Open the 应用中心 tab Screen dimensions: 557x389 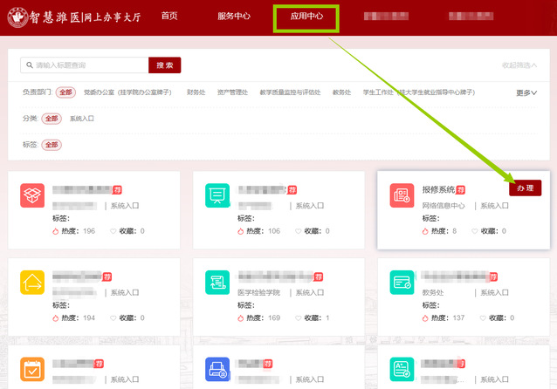click(306, 17)
